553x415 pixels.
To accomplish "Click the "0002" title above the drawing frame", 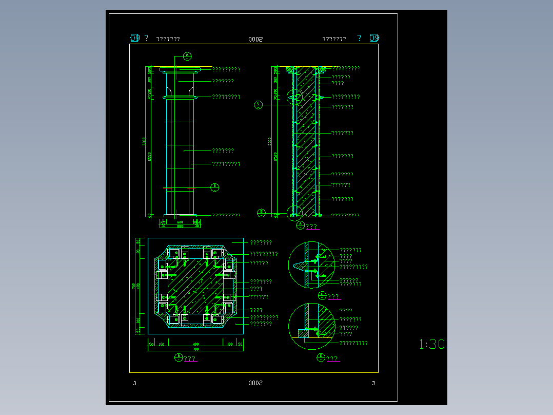I will coord(255,39).
